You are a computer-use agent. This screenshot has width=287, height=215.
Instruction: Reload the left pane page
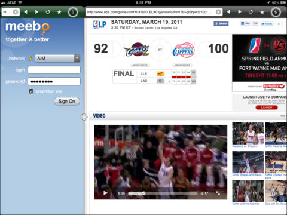click(48, 12)
